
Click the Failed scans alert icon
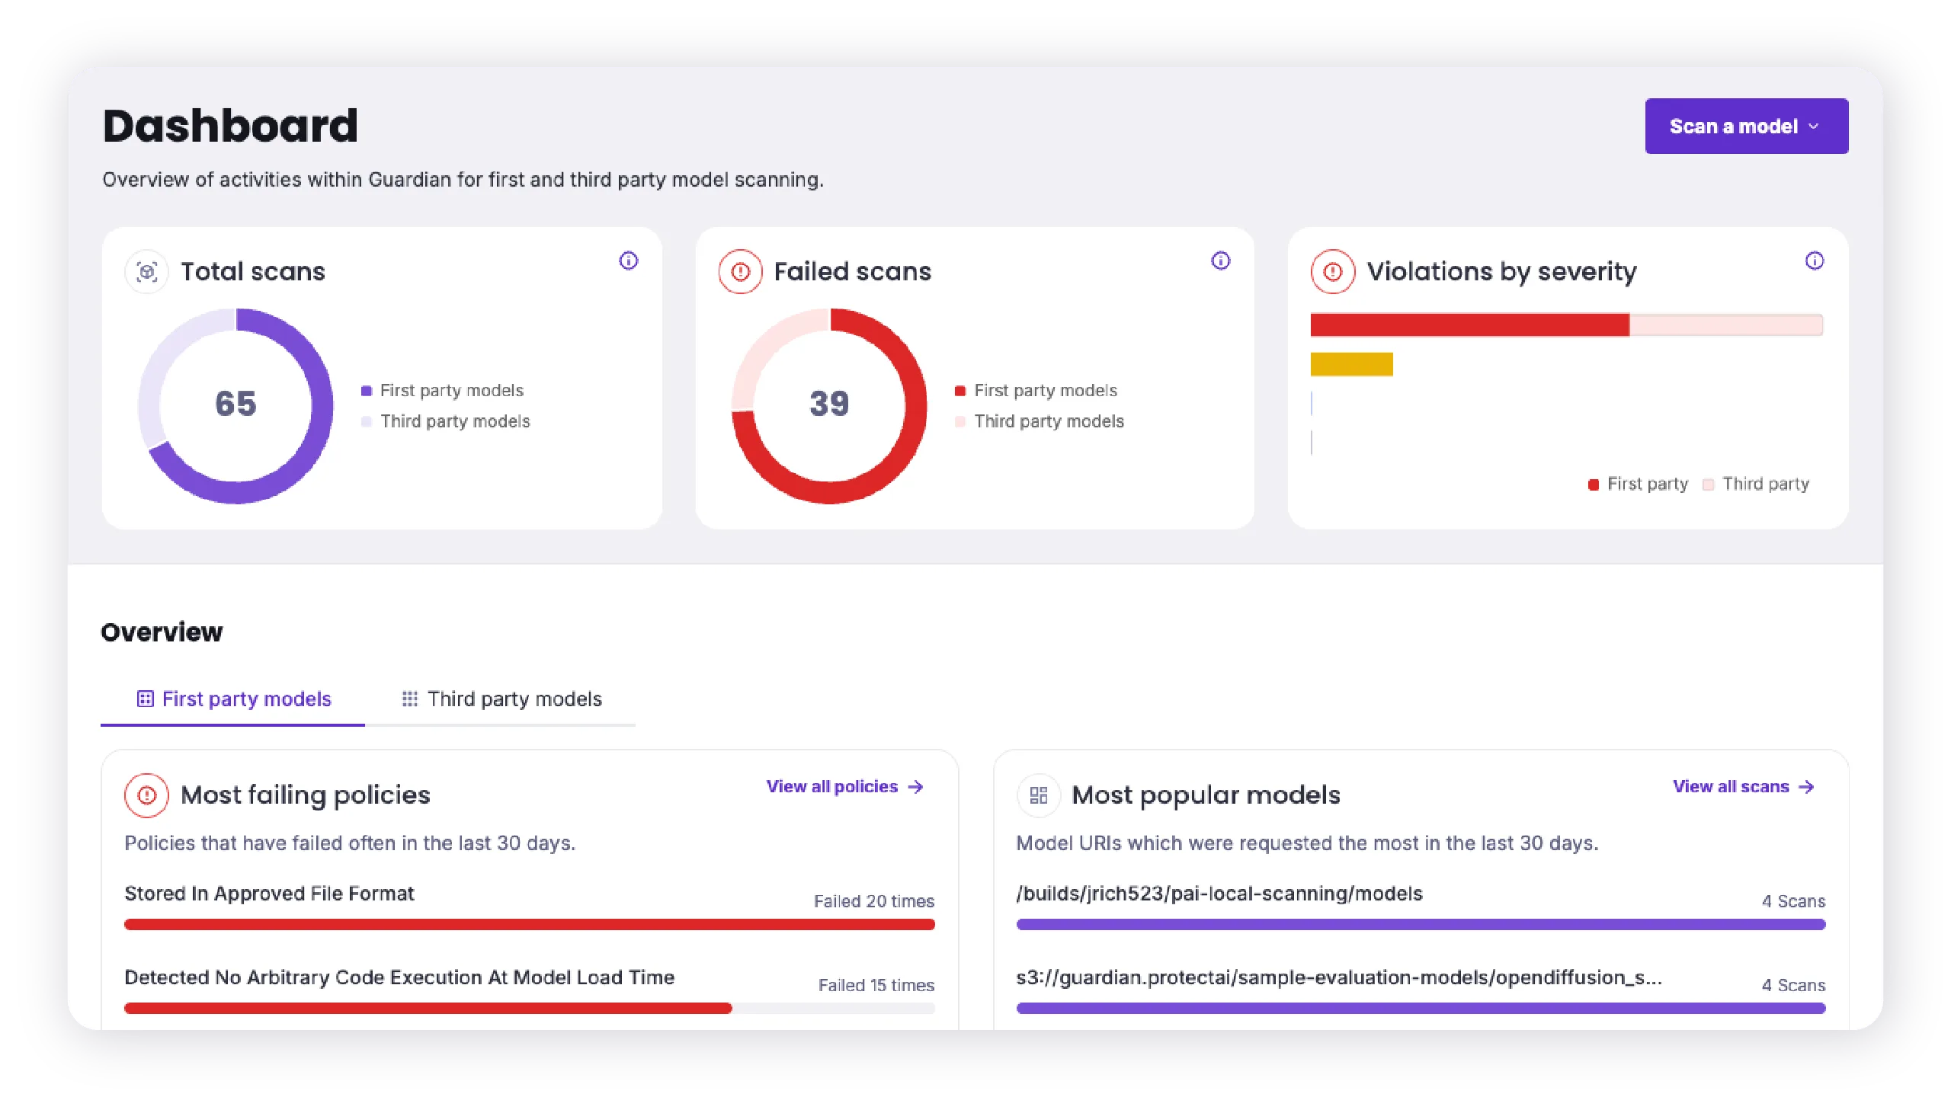coord(739,271)
